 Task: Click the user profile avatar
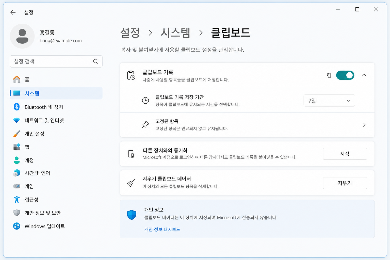tap(22, 36)
